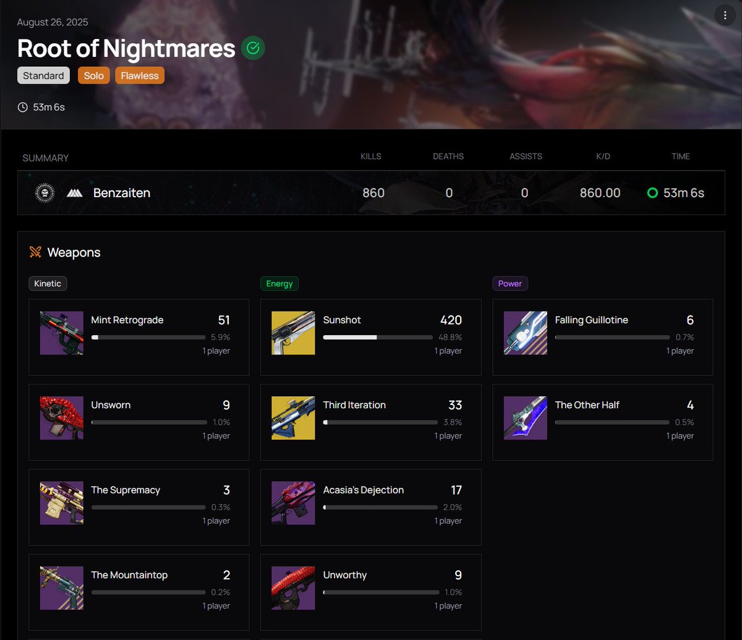Viewport: 742px width, 640px height.
Task: Click the KILLS column header
Action: (371, 156)
